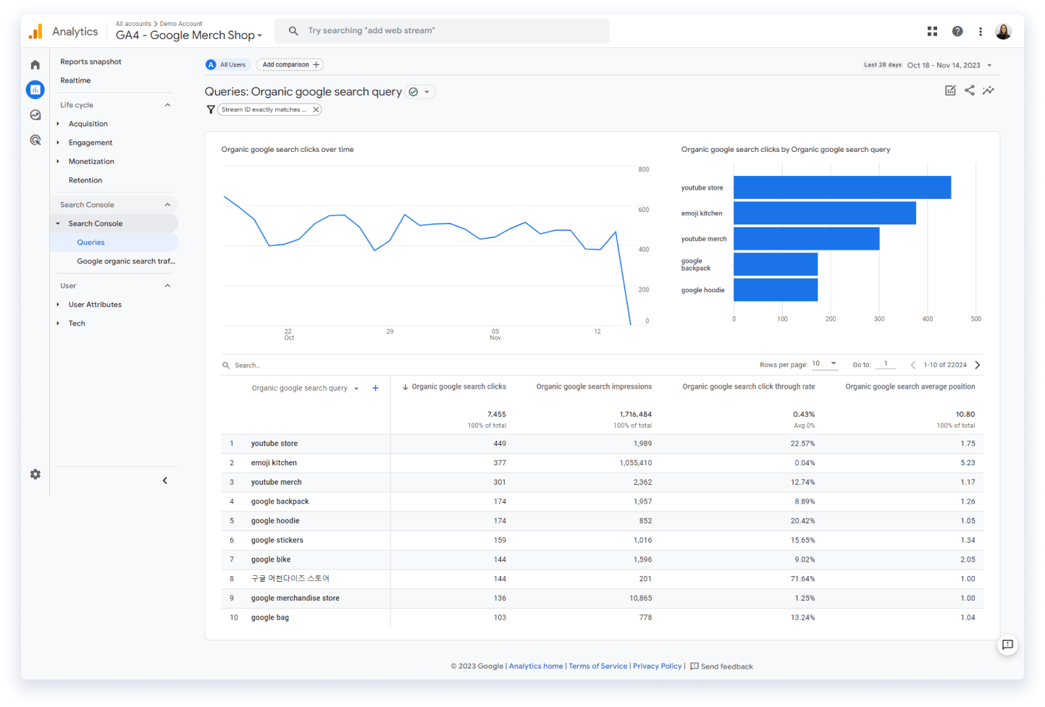The height and width of the screenshot is (707, 1045).
Task: Click the Share this report icon
Action: click(969, 90)
